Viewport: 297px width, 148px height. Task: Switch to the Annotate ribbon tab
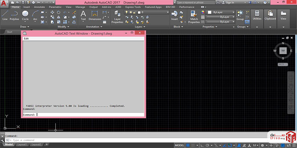[x=39, y=7]
